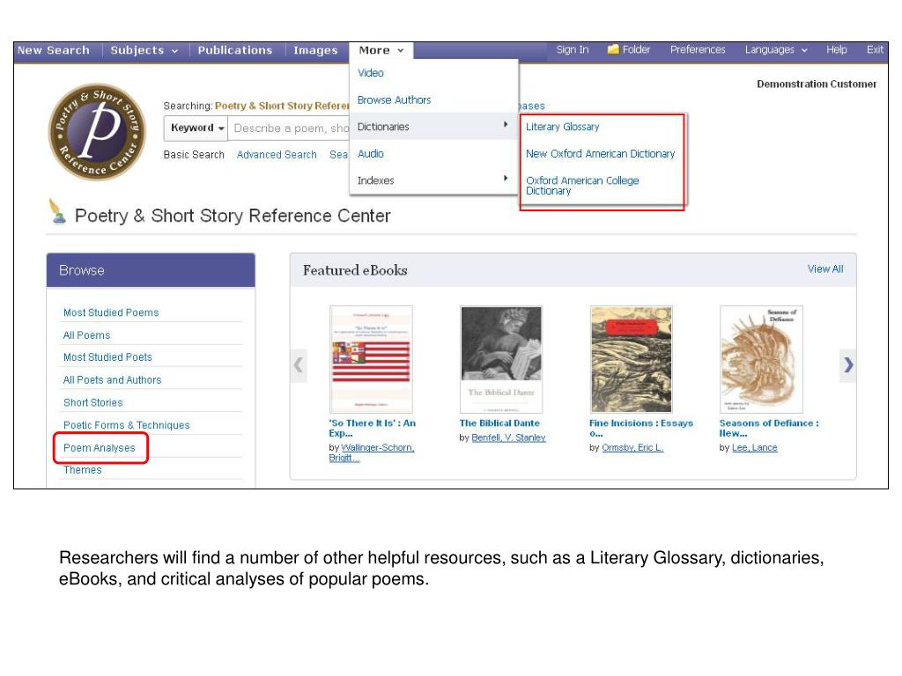Open the Images page
The width and height of the screenshot is (902, 676).
(x=315, y=50)
